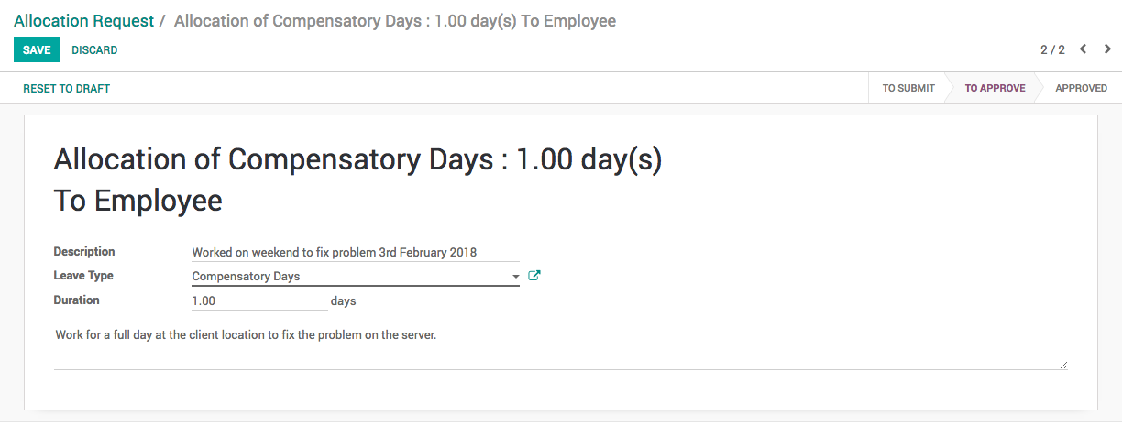Click the 2 / 2 pager counter
This screenshot has width=1122, height=426.
1052,50
